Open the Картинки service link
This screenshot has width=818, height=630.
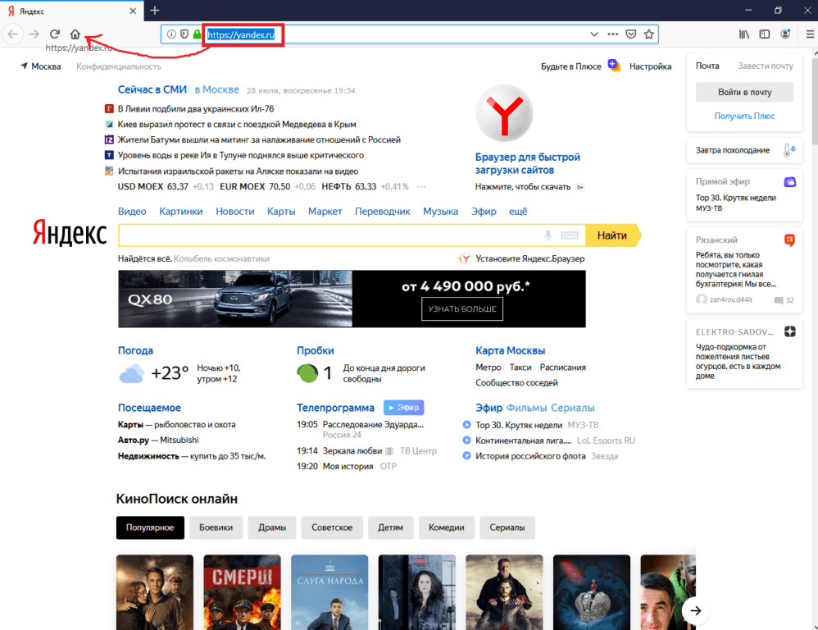point(181,212)
